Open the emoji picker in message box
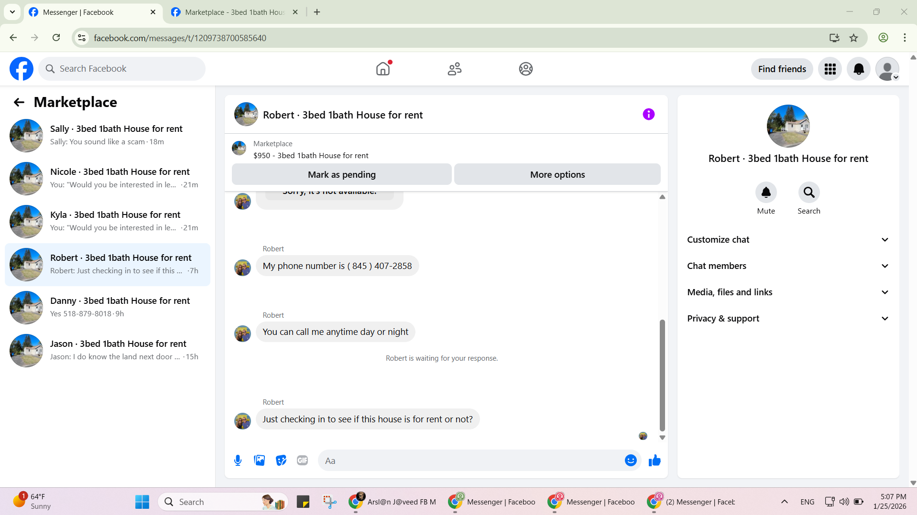This screenshot has height=515, width=917. (x=631, y=461)
